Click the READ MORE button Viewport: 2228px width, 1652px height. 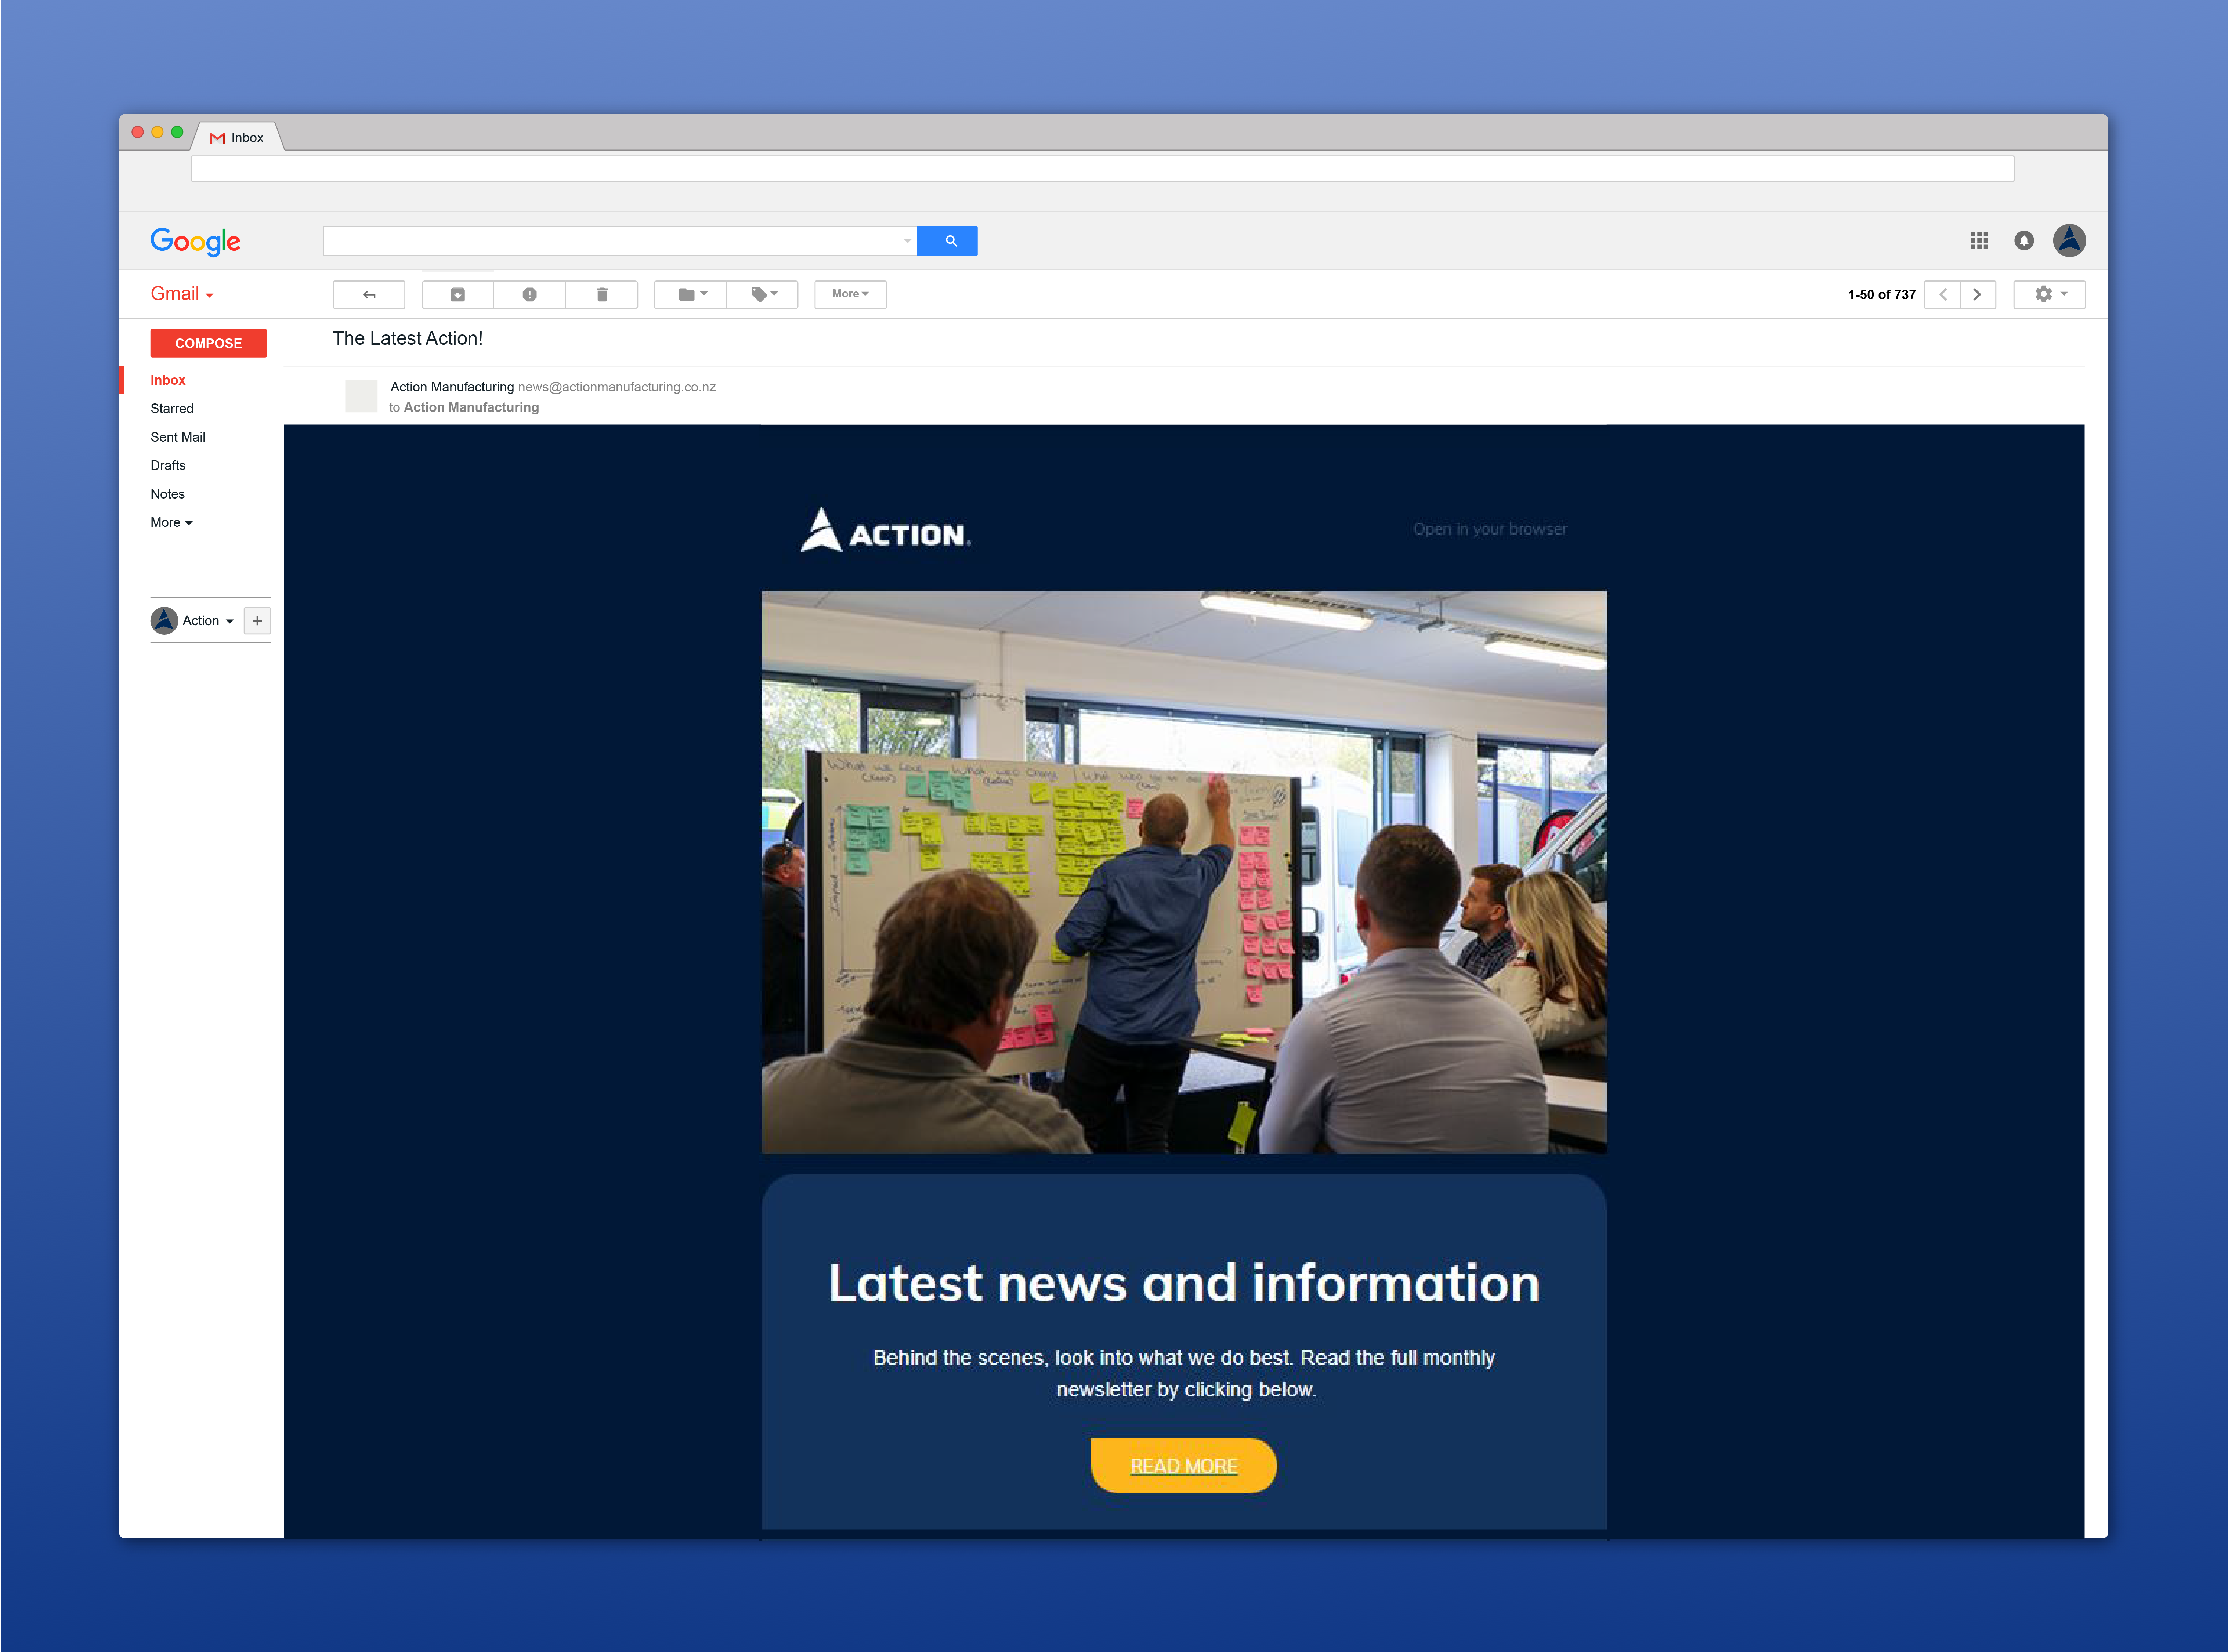pyautogui.click(x=1184, y=1466)
